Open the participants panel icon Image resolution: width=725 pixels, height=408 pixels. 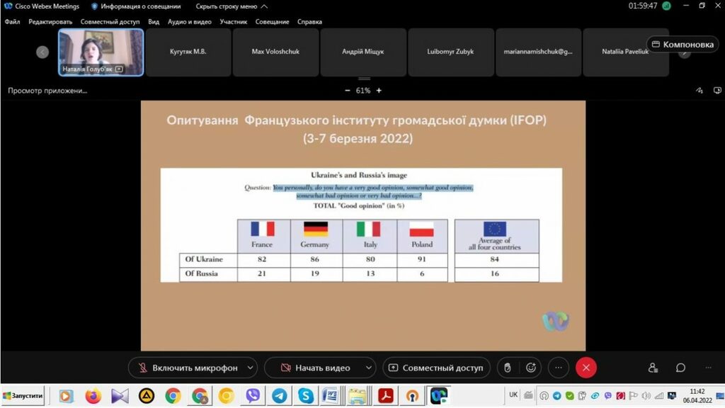[653, 368]
